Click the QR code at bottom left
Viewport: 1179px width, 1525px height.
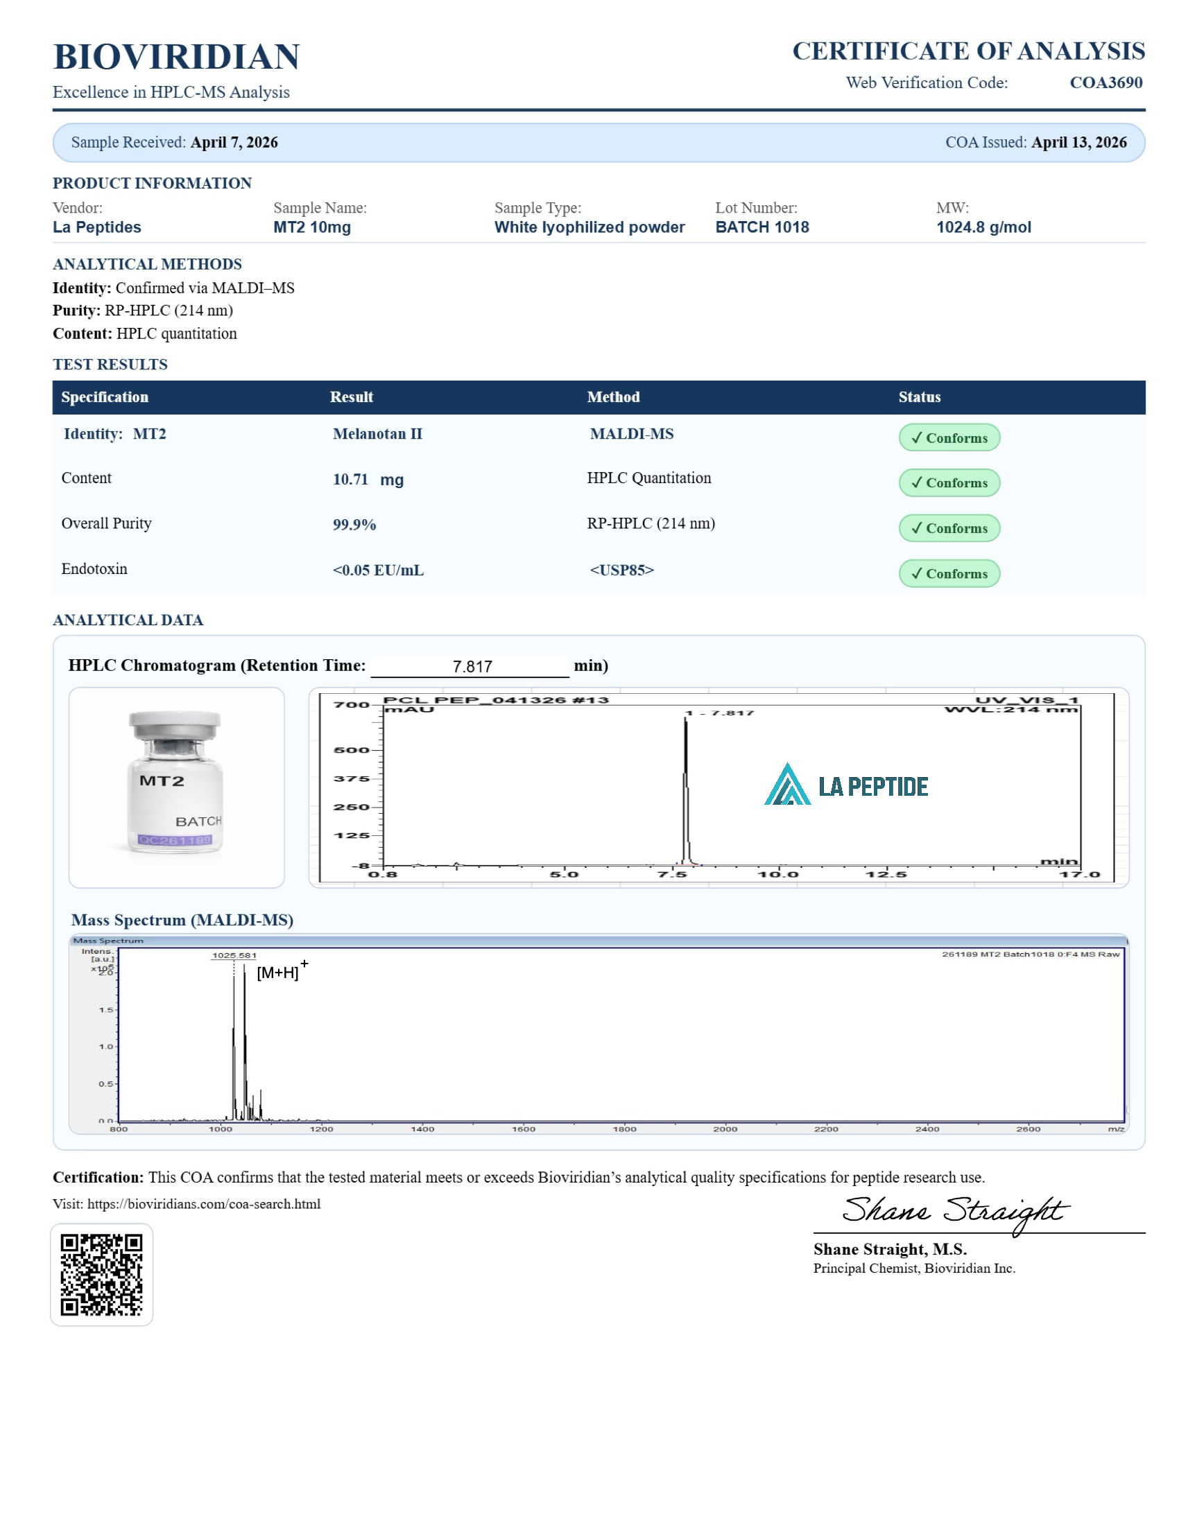tap(101, 1273)
